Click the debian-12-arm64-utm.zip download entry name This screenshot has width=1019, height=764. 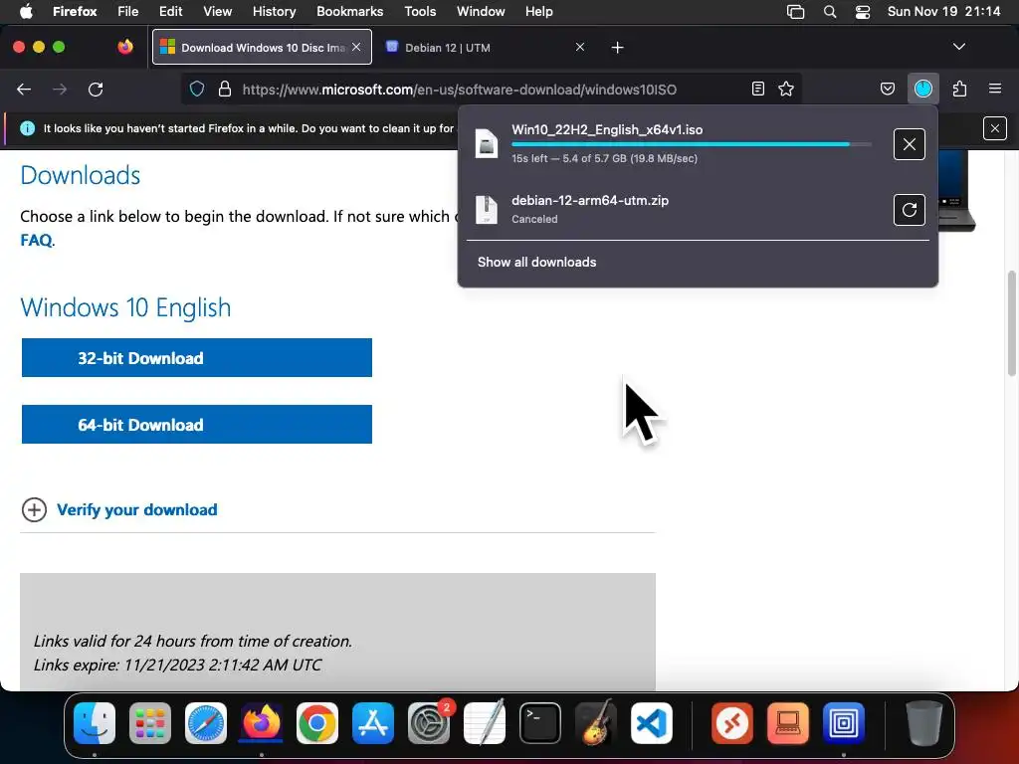click(590, 200)
